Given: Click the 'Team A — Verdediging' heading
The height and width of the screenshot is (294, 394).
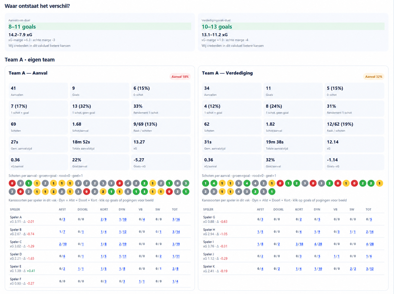Looking at the screenshot, I should tap(227, 73).
